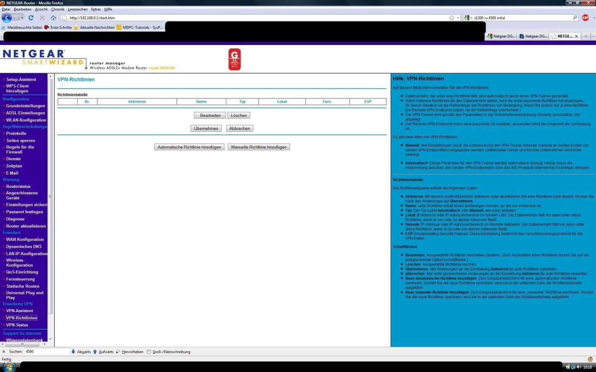Open Grundeinstellungen in the sidebar
This screenshot has height=372, width=596.
(x=25, y=106)
